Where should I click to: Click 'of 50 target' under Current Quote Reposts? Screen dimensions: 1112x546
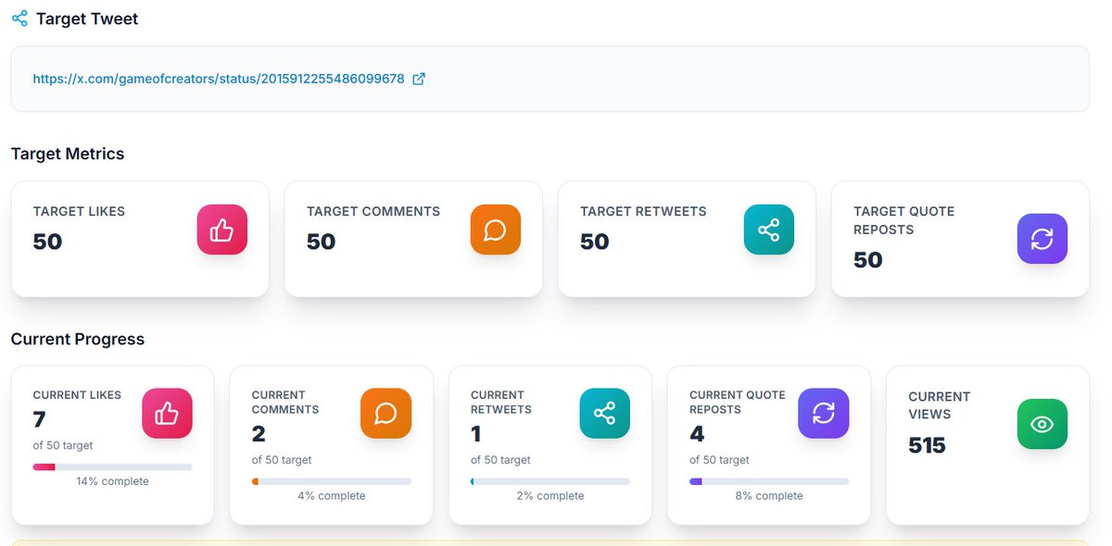click(x=719, y=460)
